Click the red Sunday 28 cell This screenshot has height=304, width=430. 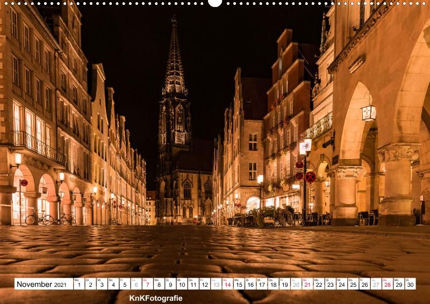pos(388,284)
